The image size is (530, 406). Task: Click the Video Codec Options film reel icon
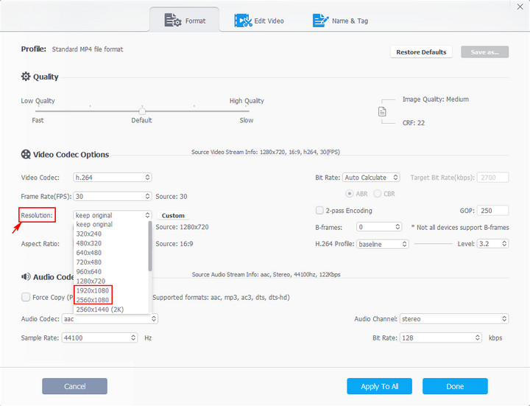26,155
